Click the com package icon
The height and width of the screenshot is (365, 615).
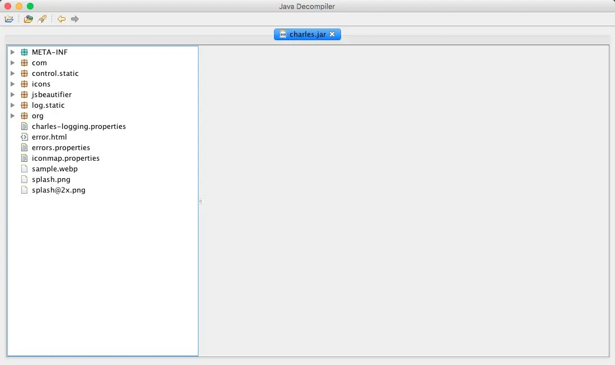(x=24, y=63)
